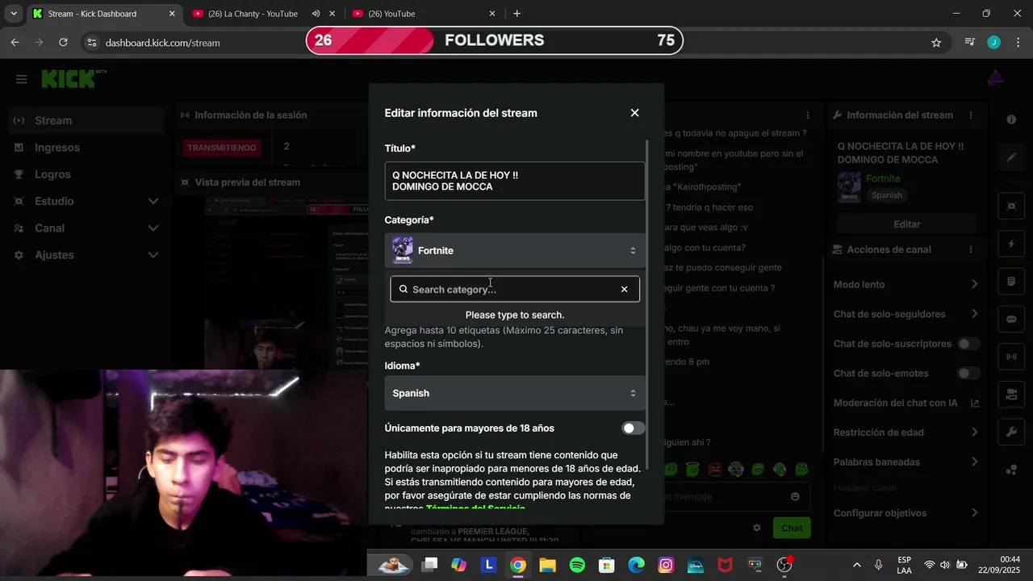Toggle Chat de solo-suscriptores
Image resolution: width=1033 pixels, height=581 pixels.
[968, 344]
